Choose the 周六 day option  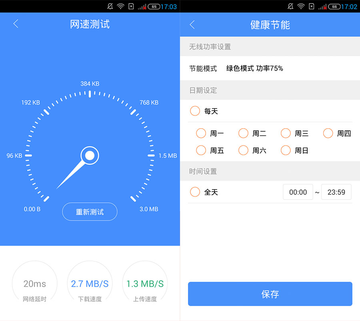tap(244, 151)
